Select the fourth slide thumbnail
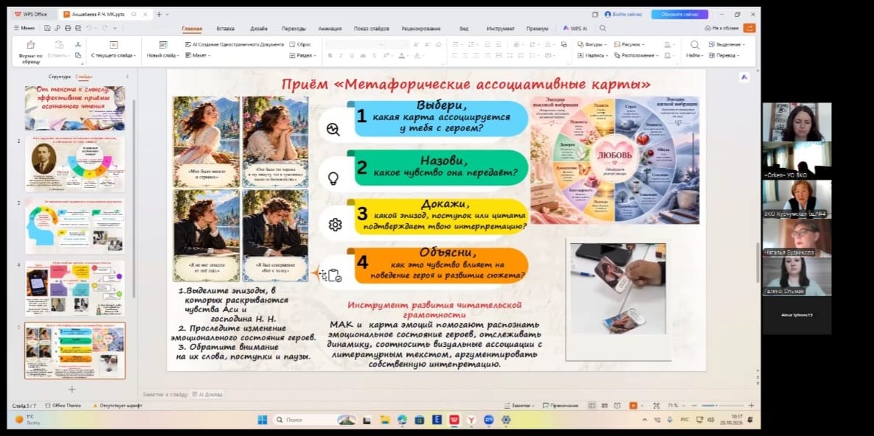 (74, 288)
